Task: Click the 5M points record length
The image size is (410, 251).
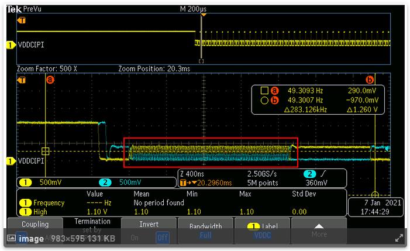Action: coord(263,183)
